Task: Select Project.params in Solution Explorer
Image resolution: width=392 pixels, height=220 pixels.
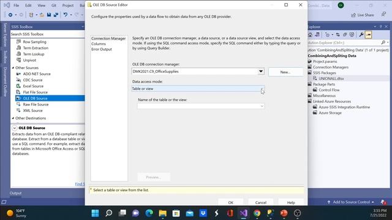Action: click(325, 61)
